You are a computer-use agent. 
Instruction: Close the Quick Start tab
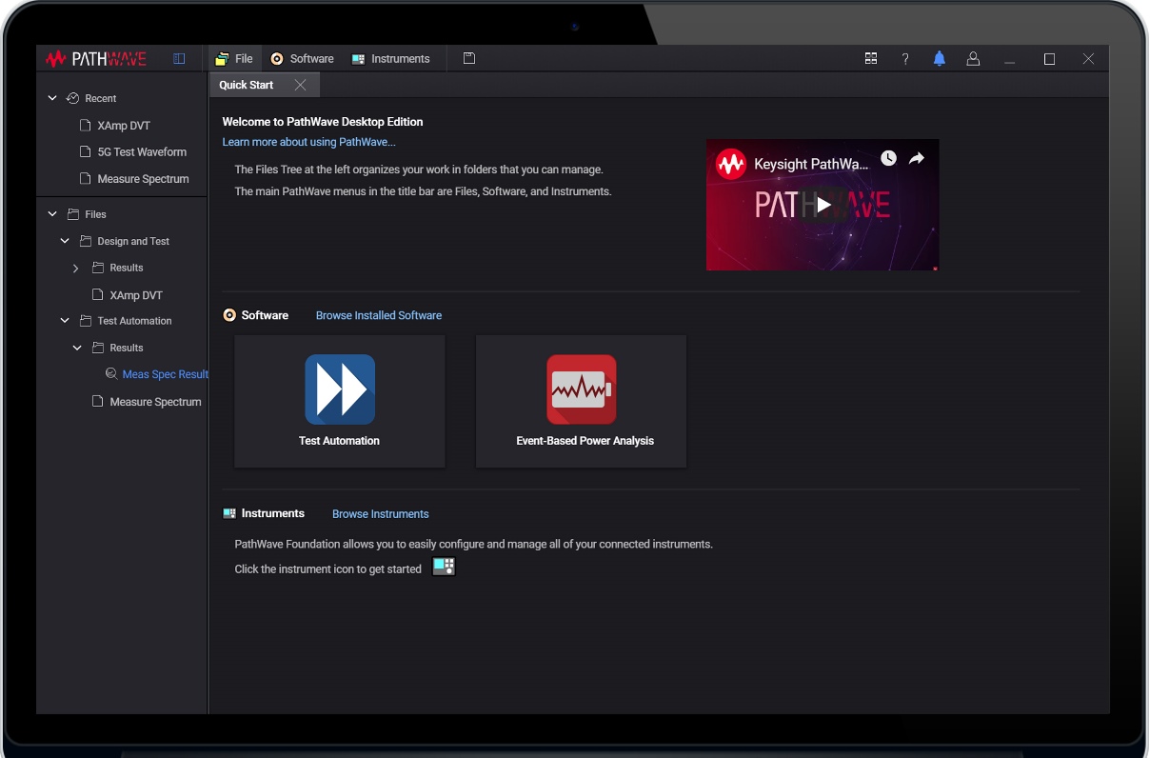(x=301, y=85)
